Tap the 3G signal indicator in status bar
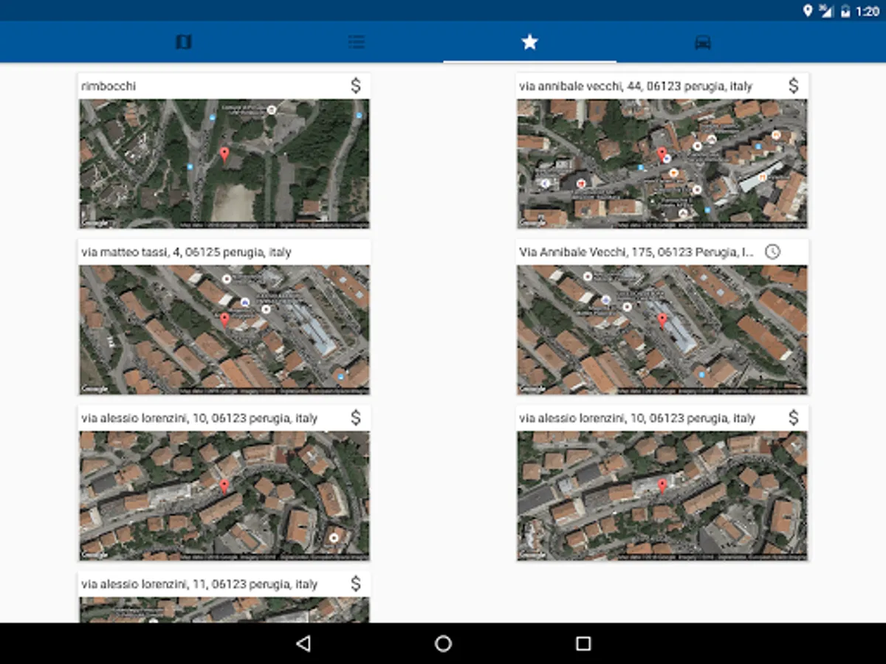886x664 pixels. 826,10
